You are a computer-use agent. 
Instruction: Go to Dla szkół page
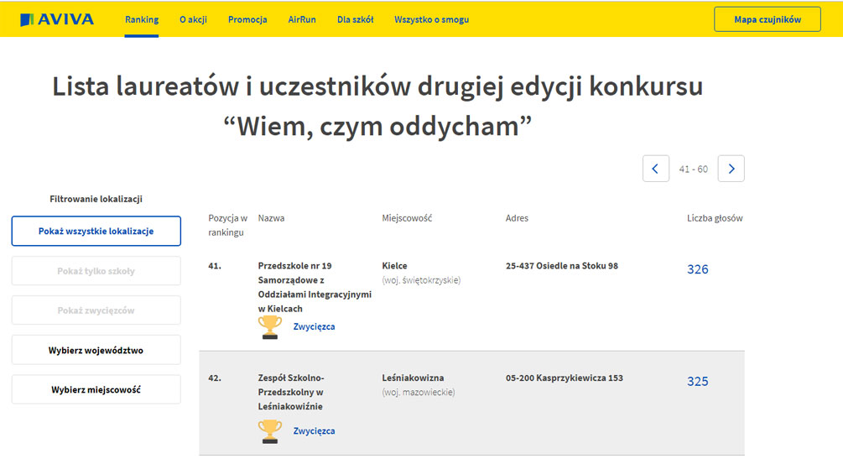(356, 19)
